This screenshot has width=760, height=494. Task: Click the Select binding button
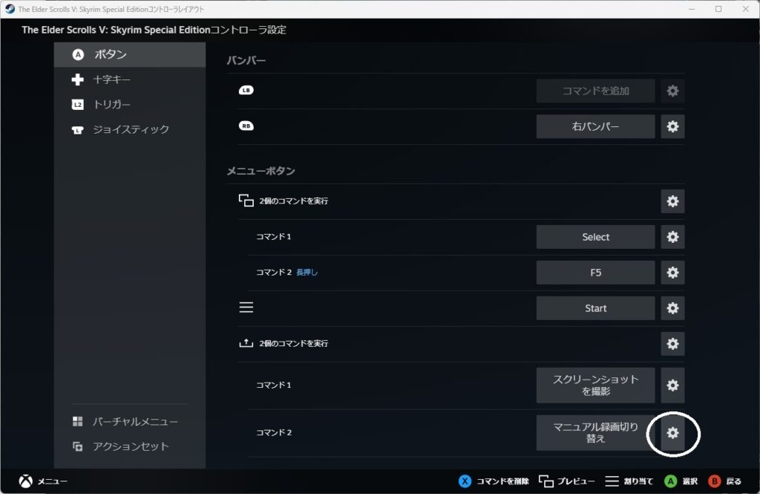click(596, 237)
